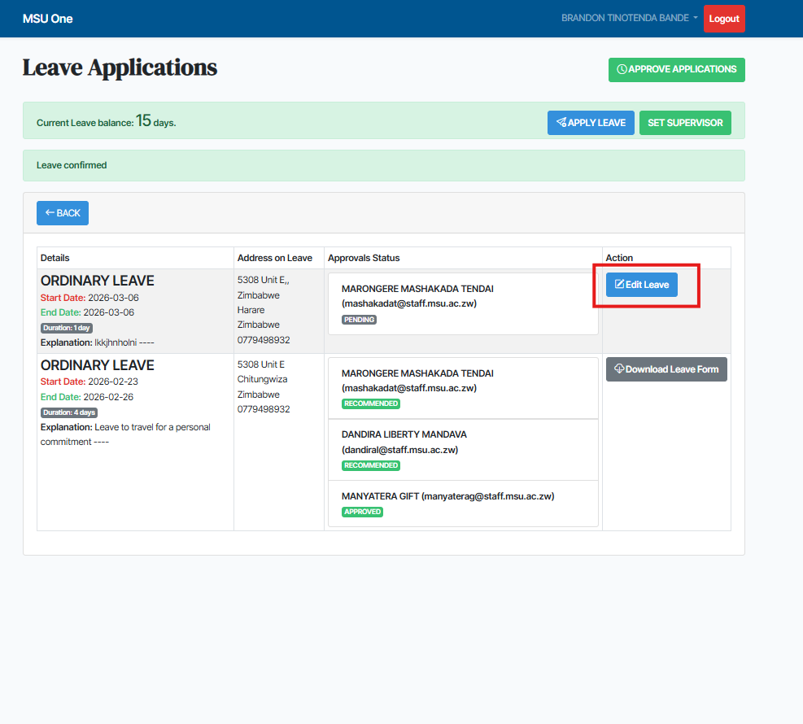
Task: Click the green APPROVED badge under Manyatera Gift
Action: coord(363,512)
